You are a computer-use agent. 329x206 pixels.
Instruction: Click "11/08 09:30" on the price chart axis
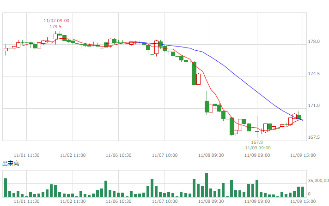coord(211,155)
